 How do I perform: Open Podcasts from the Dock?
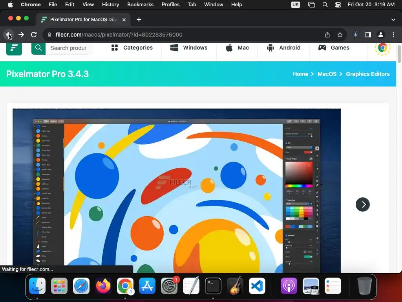click(289, 286)
